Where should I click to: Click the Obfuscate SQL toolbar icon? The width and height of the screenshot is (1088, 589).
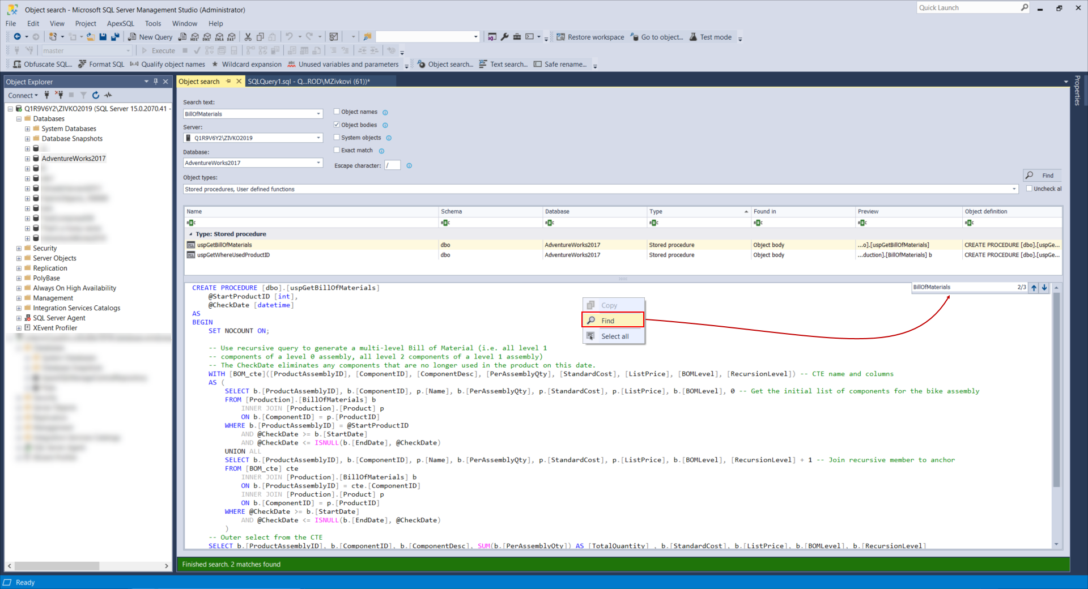pos(18,64)
